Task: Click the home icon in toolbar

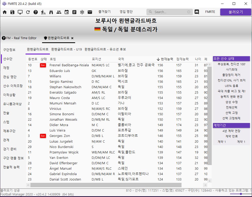Action: [x=5, y=12]
